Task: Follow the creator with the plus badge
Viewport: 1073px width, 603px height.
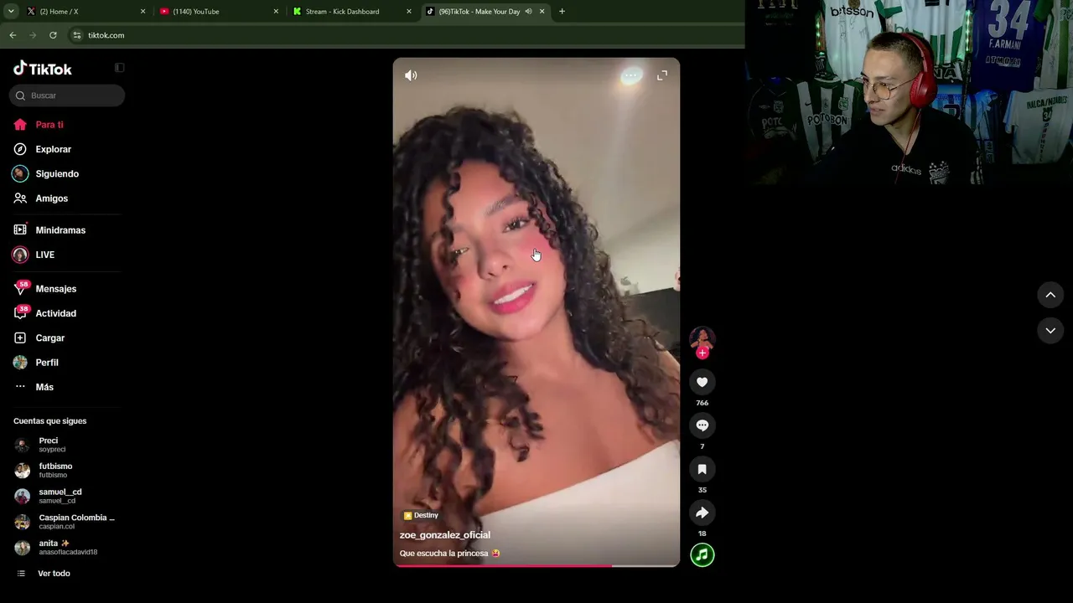Action: pos(702,353)
